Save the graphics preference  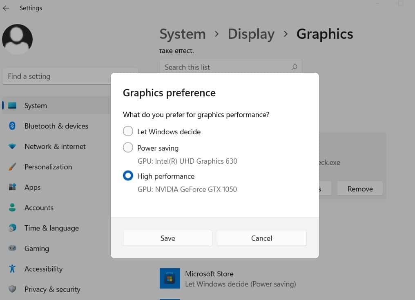(168, 238)
